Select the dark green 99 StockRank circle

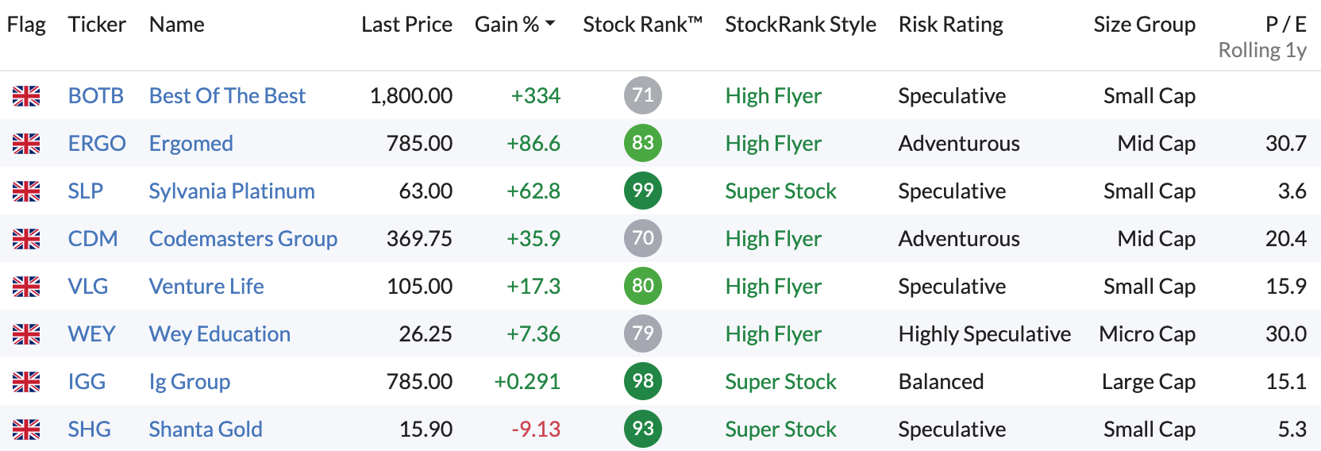[x=643, y=191]
